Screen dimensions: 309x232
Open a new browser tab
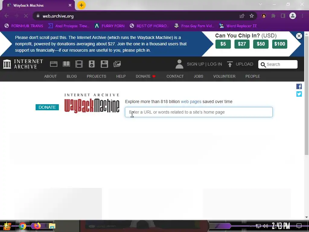tap(81, 5)
